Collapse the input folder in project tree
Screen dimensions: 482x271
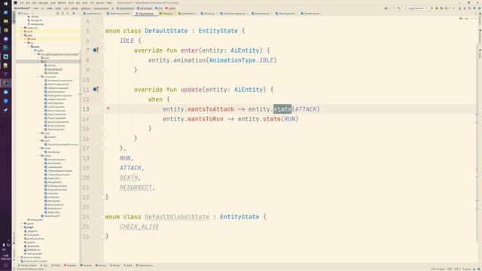click(38, 141)
